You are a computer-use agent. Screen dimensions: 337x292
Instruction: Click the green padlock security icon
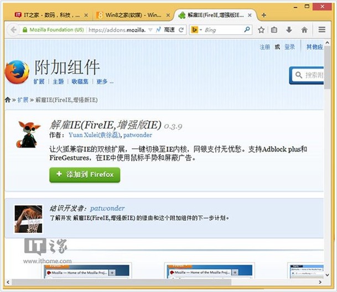25,30
